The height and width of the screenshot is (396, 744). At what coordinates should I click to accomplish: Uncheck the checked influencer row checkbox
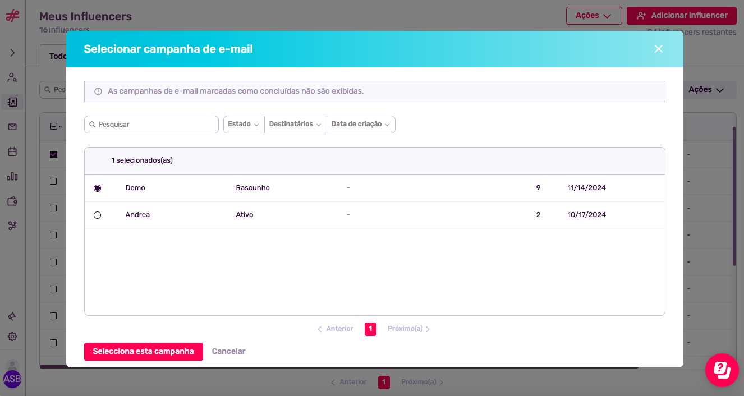pyautogui.click(x=54, y=154)
